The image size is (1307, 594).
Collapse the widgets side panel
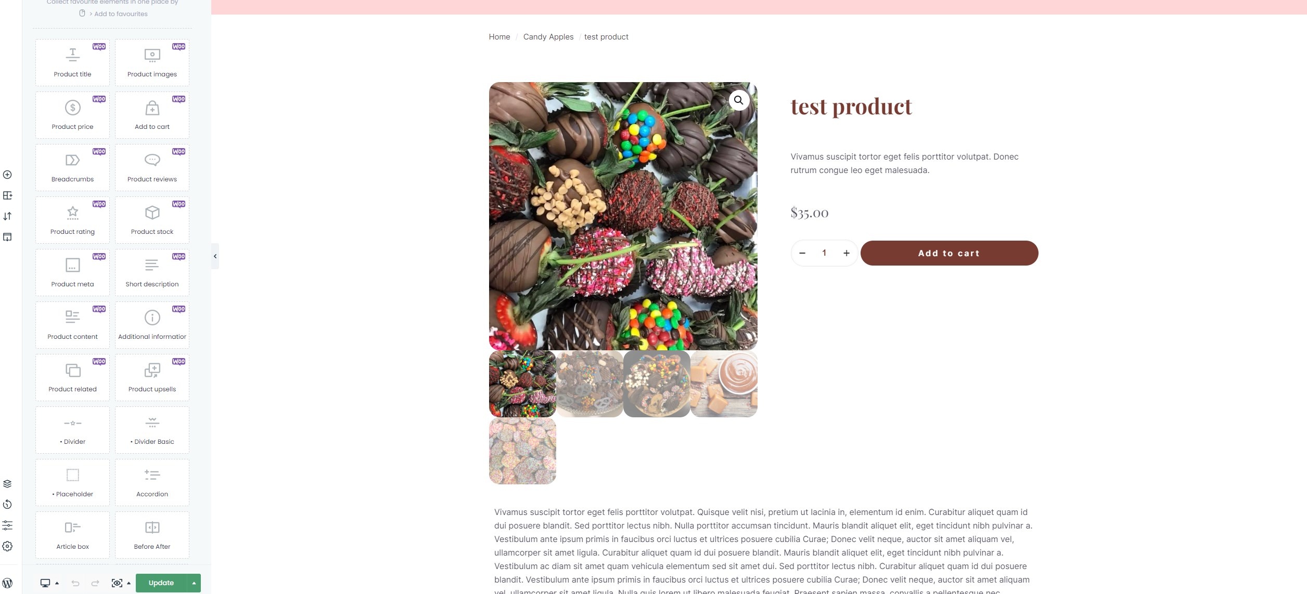[215, 256]
